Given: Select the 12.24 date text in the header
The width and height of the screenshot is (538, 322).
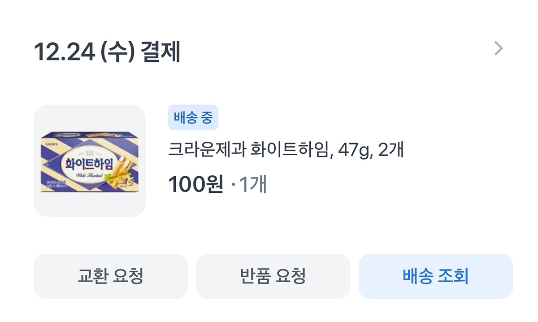Looking at the screenshot, I should tap(65, 52).
